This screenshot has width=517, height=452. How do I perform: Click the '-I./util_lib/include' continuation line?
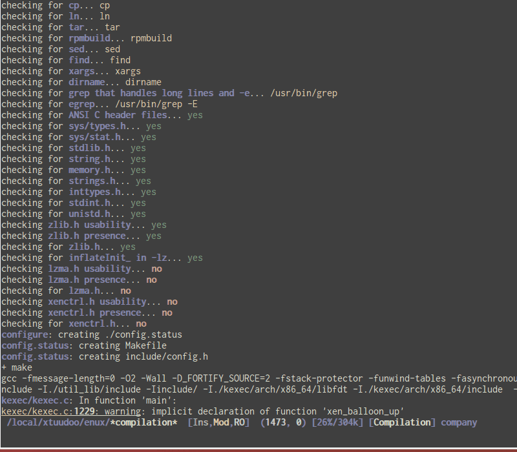click(x=259, y=389)
